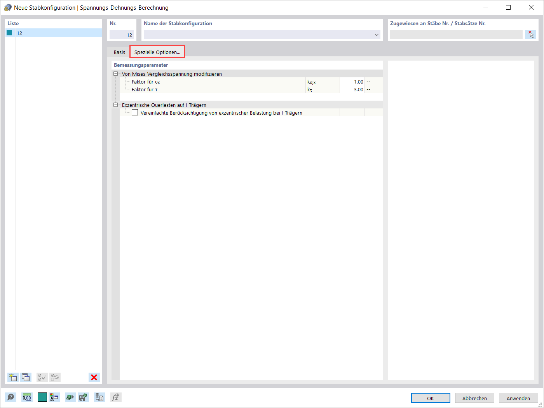Click the Bemessungsparameter heading

pos(141,65)
